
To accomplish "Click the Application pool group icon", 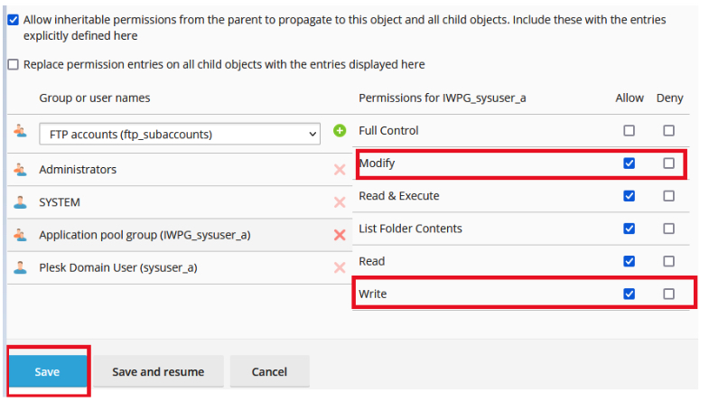I will click(20, 235).
